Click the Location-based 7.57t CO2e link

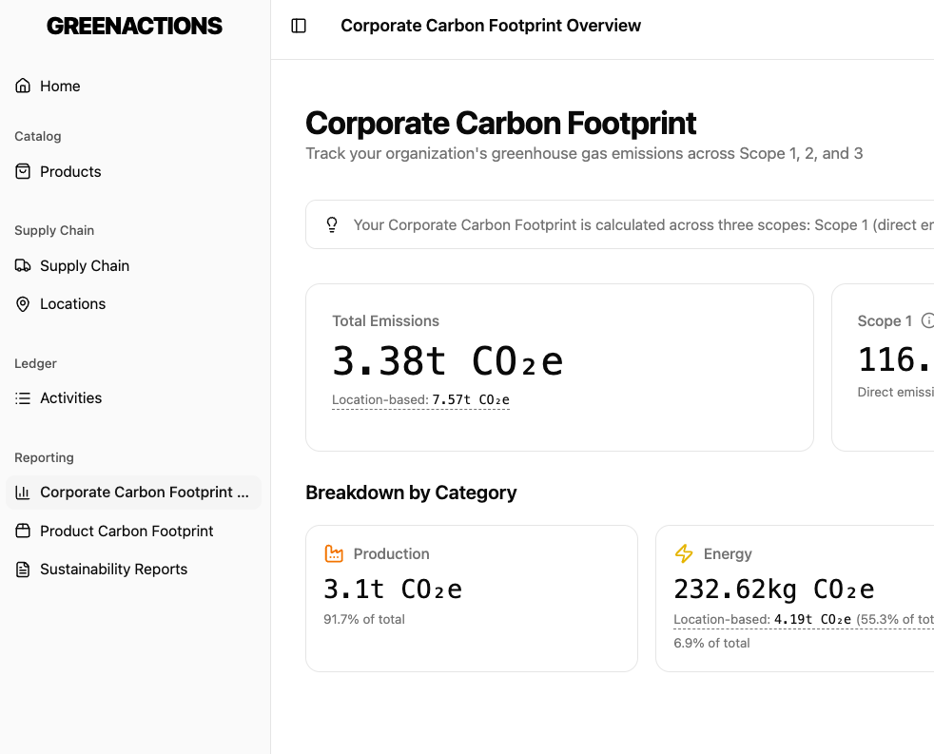click(x=420, y=399)
